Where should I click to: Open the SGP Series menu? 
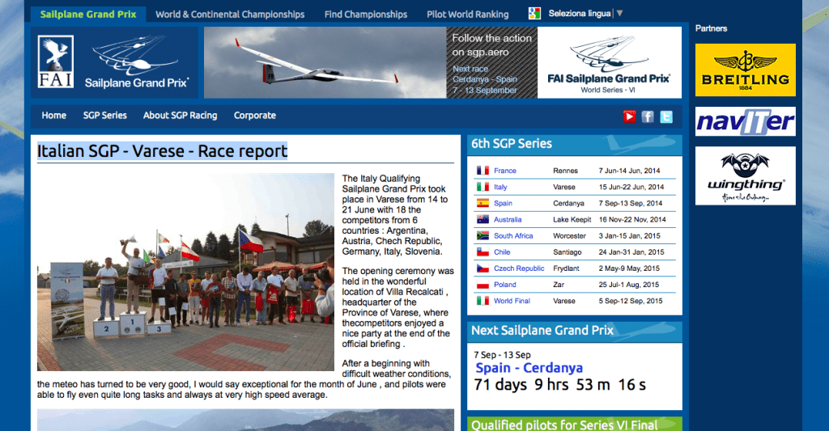tap(104, 116)
